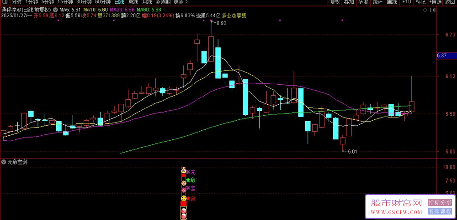
Task: Select the candlestick at the 5.01 low
Action: tap(343, 141)
